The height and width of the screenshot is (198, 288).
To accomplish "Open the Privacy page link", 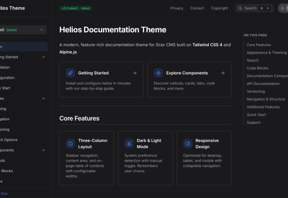I will click(177, 8).
